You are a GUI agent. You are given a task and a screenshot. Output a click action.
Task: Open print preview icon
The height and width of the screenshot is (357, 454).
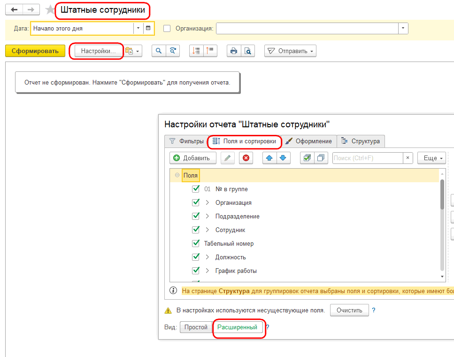(248, 51)
